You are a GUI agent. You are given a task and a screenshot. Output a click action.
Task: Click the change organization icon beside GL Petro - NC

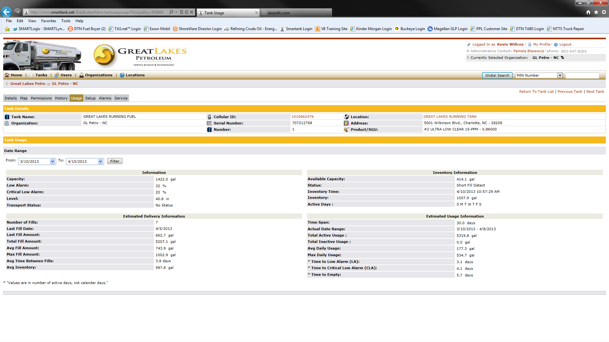click(x=562, y=58)
